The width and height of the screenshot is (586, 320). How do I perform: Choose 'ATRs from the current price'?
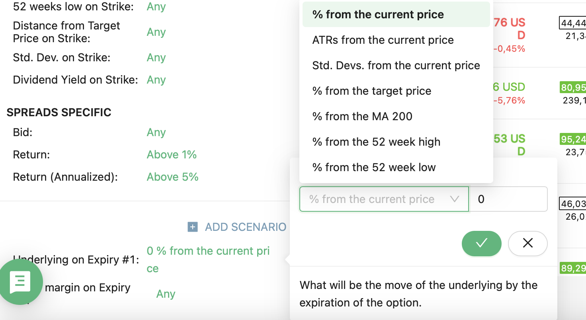[383, 40]
